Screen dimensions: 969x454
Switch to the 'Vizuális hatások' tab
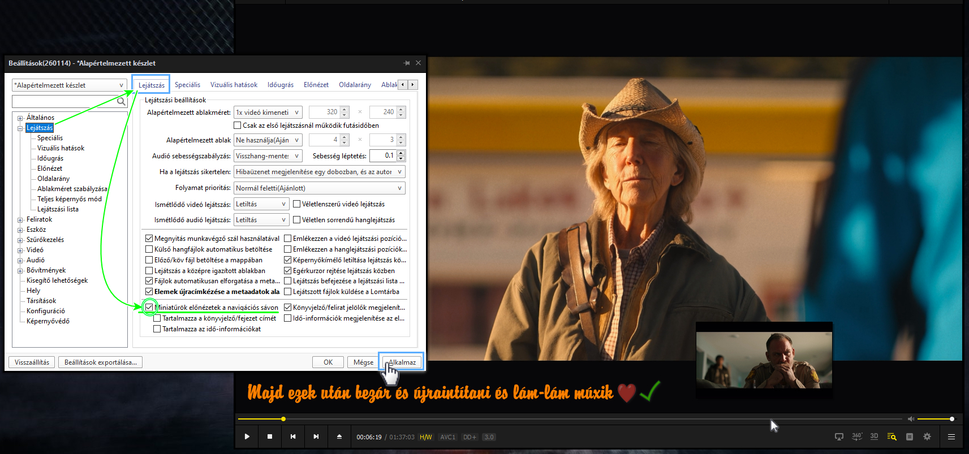pyautogui.click(x=234, y=85)
